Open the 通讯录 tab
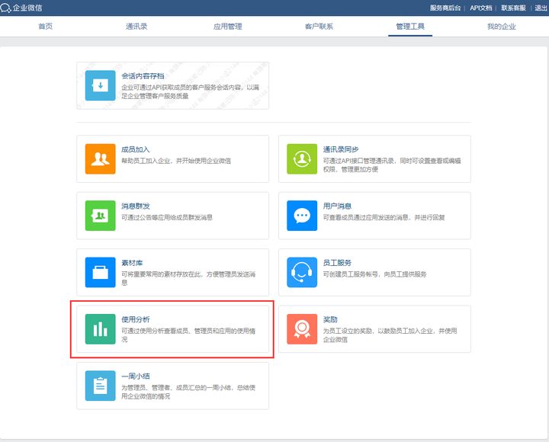The width and height of the screenshot is (549, 442). click(x=136, y=27)
